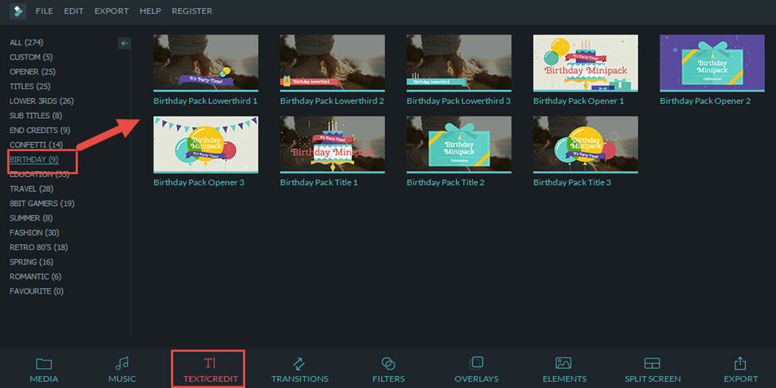Open the FILE menu
The width and height of the screenshot is (776, 388).
pos(44,11)
